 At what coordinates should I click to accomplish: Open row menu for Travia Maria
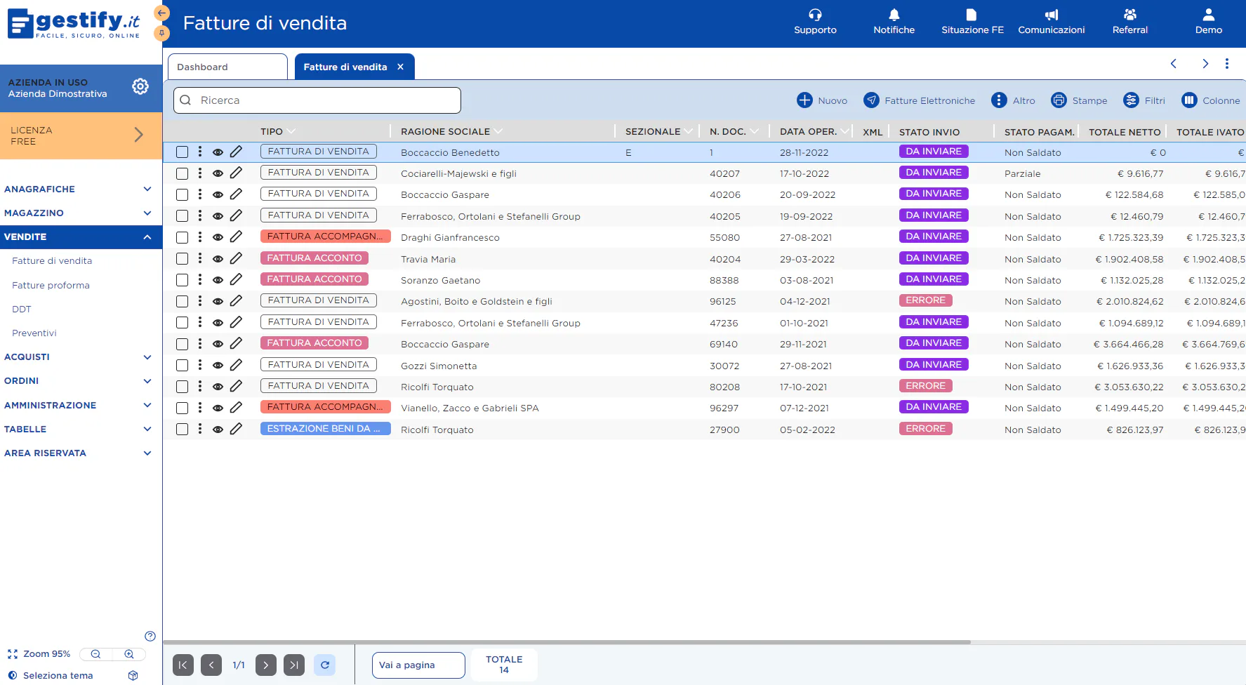tap(200, 258)
